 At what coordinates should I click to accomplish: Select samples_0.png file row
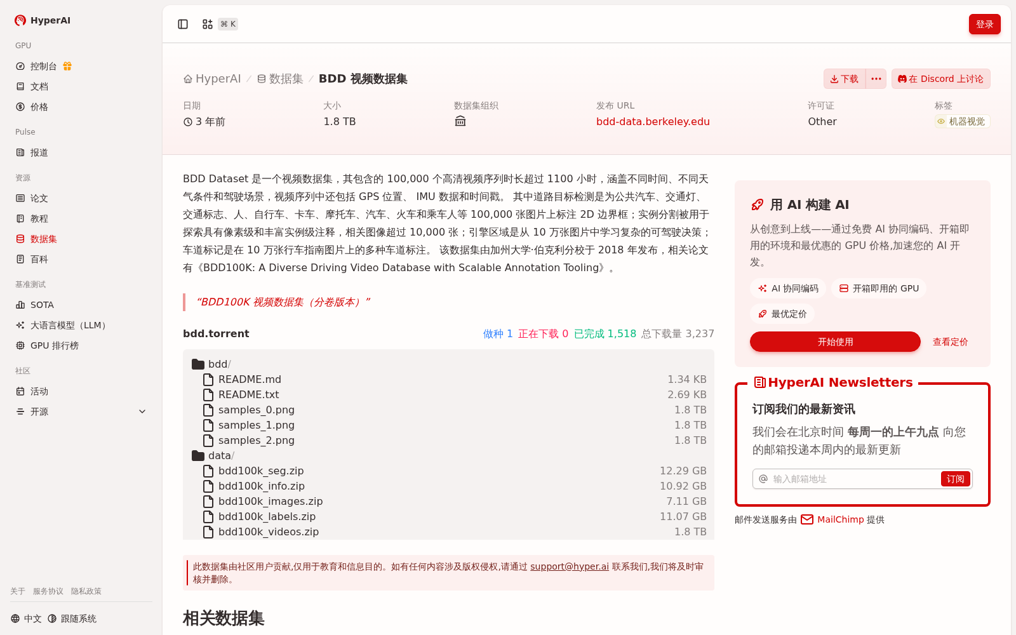(x=448, y=410)
